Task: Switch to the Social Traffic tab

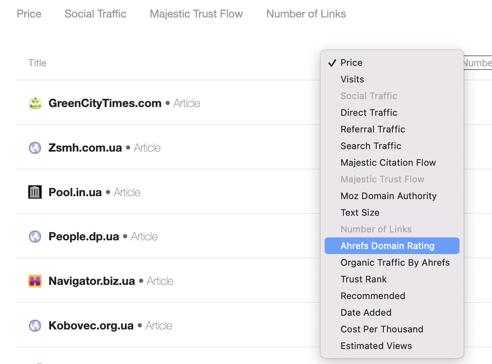Action: 95,14
